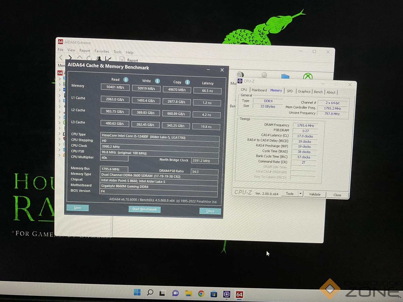The height and width of the screenshot is (302, 403).
Task: Click Memory Latency value 66.5 ns
Action: click(207, 91)
